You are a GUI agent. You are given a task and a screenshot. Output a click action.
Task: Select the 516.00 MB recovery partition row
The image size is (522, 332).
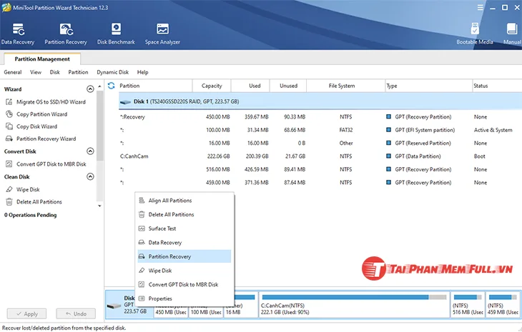click(x=320, y=169)
